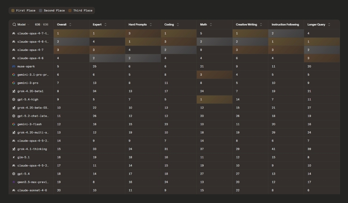Click the Meta logo beside muse-spark

pos(14,66)
